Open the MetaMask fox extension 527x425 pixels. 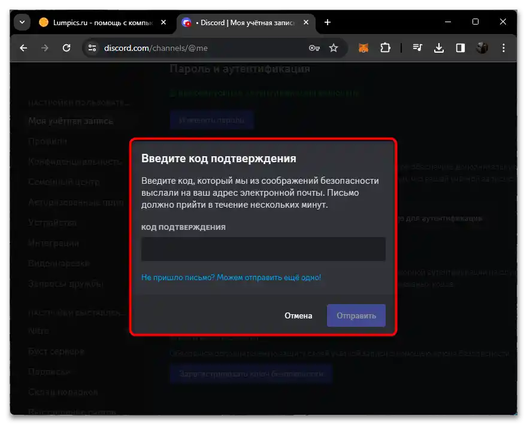364,48
